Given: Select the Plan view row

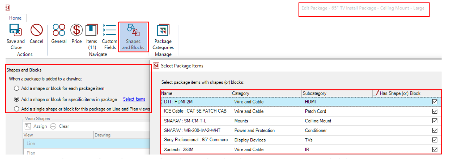Looking at the screenshot, I should pyautogui.click(x=87, y=153).
